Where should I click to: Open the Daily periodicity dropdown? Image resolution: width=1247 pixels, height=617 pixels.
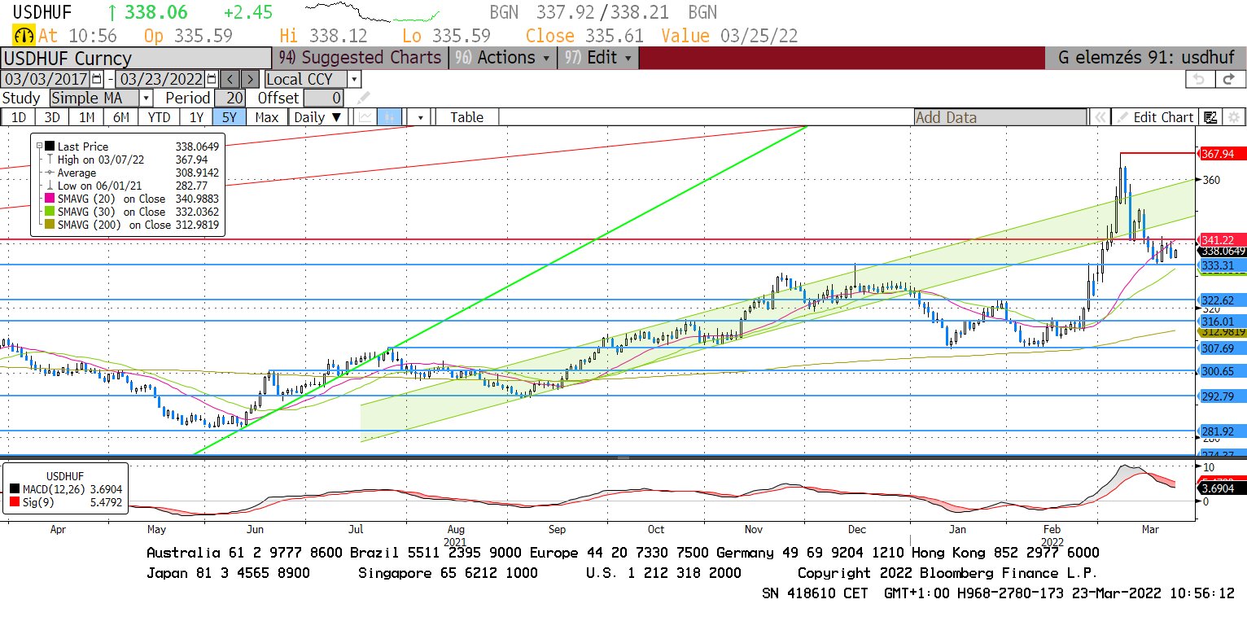point(318,117)
